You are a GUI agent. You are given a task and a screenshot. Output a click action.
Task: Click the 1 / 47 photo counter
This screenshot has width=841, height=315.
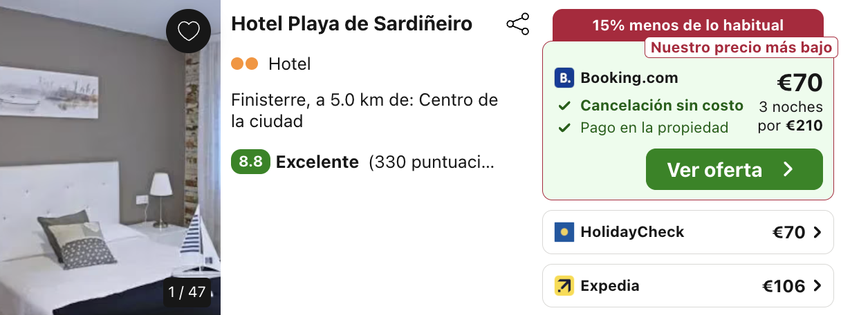pos(187,292)
